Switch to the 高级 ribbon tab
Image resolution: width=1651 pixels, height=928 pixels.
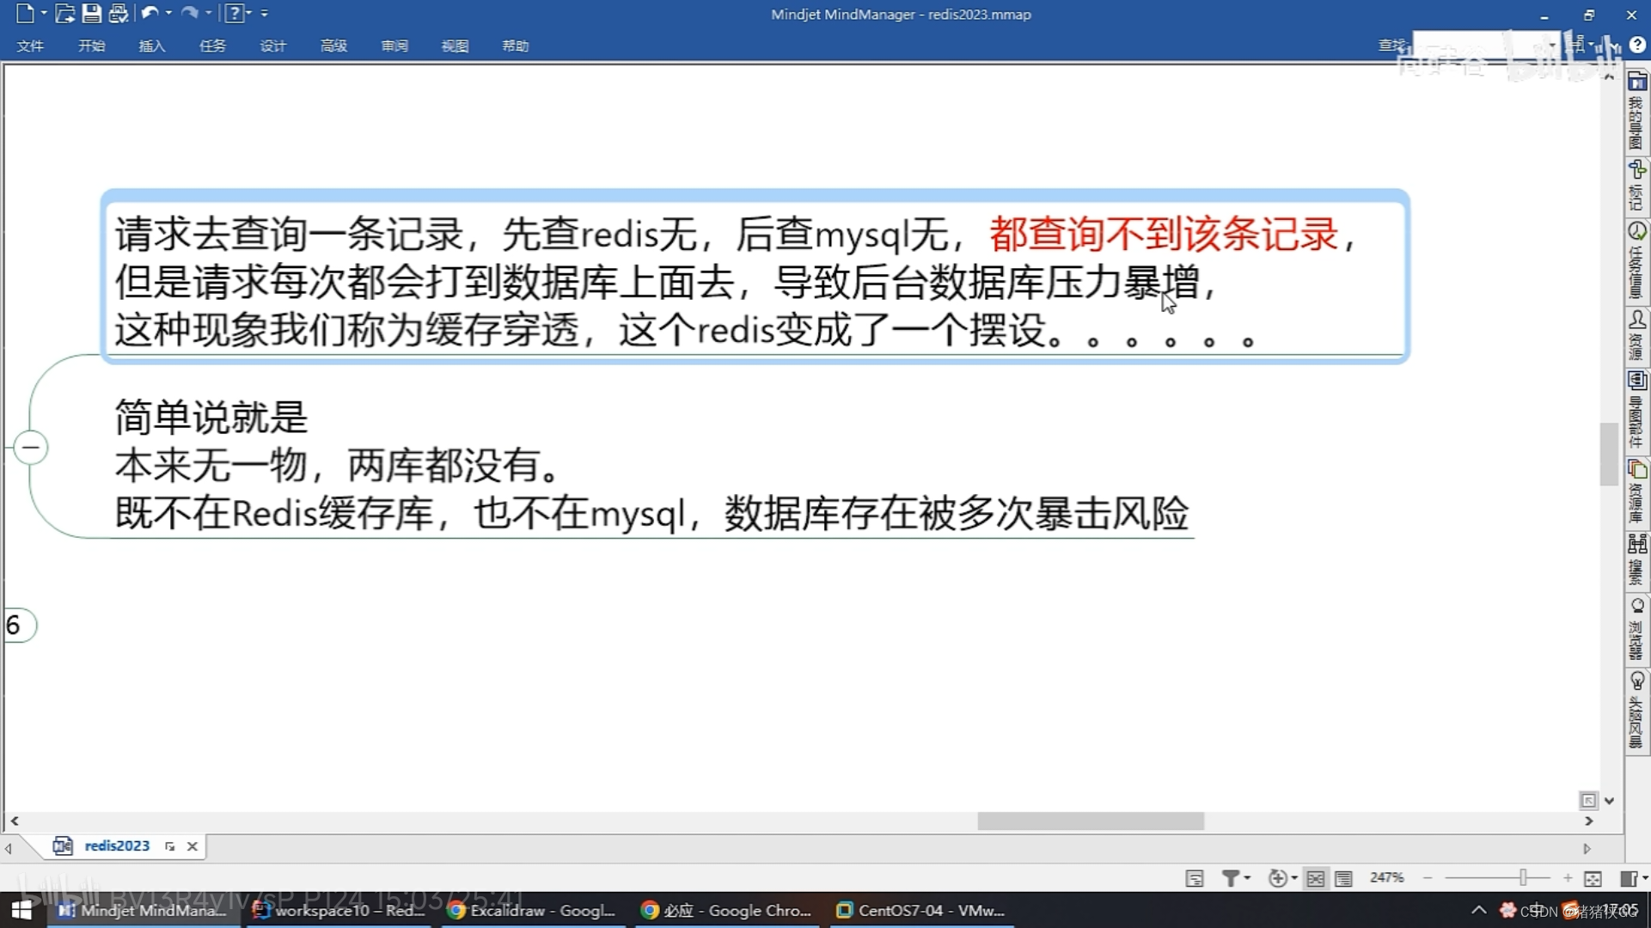pyautogui.click(x=333, y=46)
